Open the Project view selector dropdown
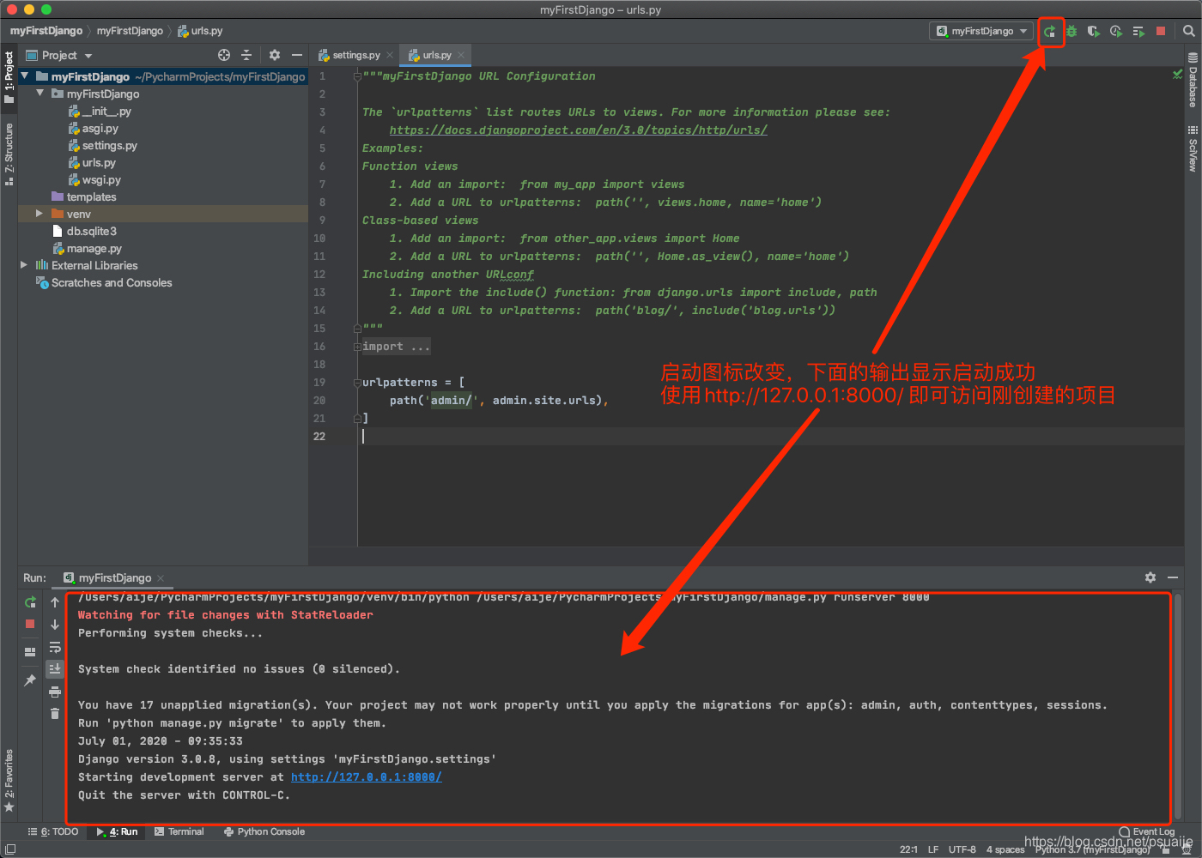The height and width of the screenshot is (858, 1202). [x=59, y=55]
